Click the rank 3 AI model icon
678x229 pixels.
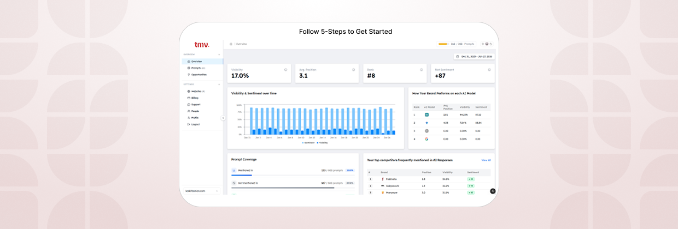pyautogui.click(x=426, y=131)
